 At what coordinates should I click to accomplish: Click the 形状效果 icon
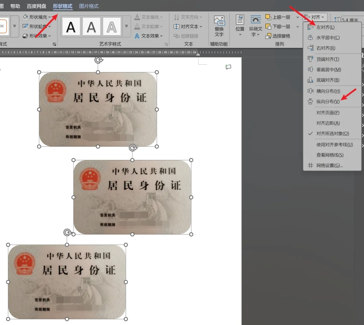tap(25, 36)
